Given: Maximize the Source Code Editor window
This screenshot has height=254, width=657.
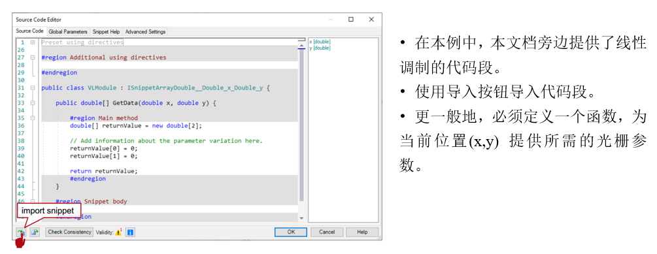Looking at the screenshot, I should point(351,19).
